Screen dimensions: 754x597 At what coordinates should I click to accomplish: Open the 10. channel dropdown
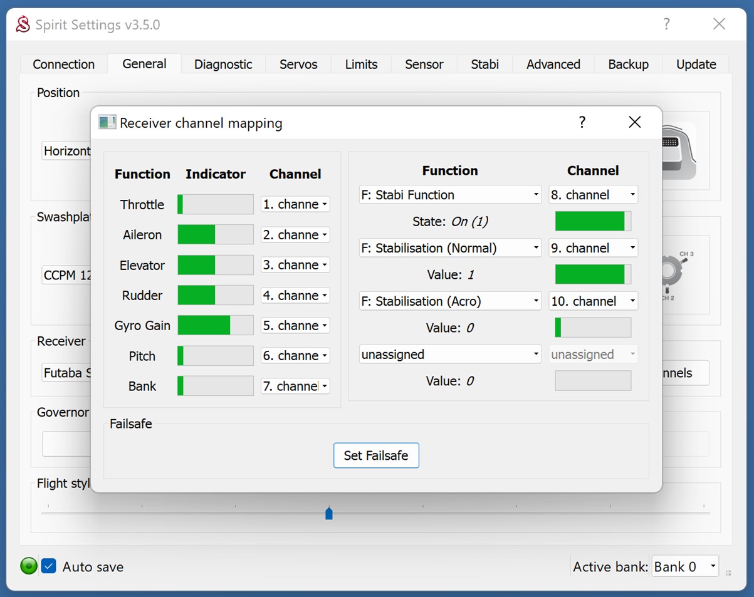coord(593,301)
